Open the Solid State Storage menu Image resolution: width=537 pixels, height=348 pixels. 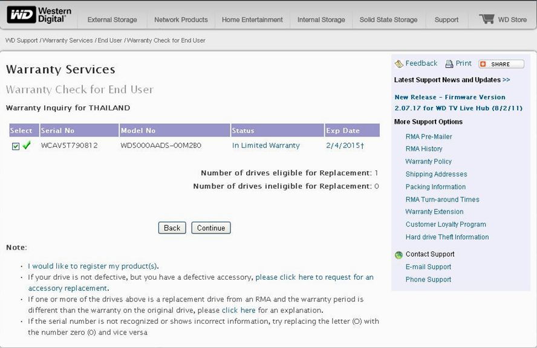click(x=388, y=20)
